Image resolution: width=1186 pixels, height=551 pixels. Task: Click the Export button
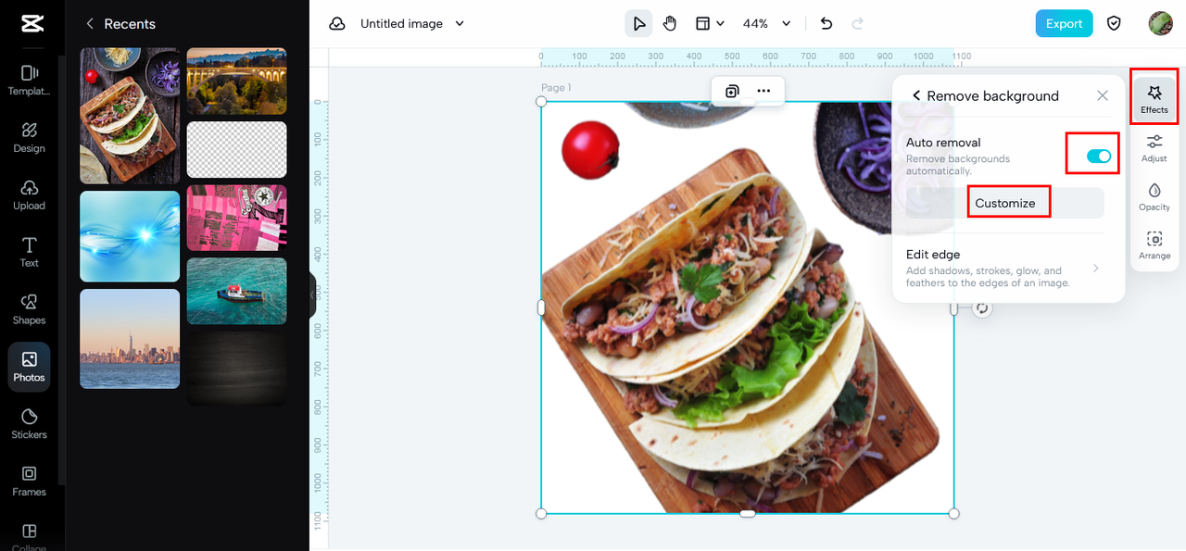pyautogui.click(x=1064, y=24)
